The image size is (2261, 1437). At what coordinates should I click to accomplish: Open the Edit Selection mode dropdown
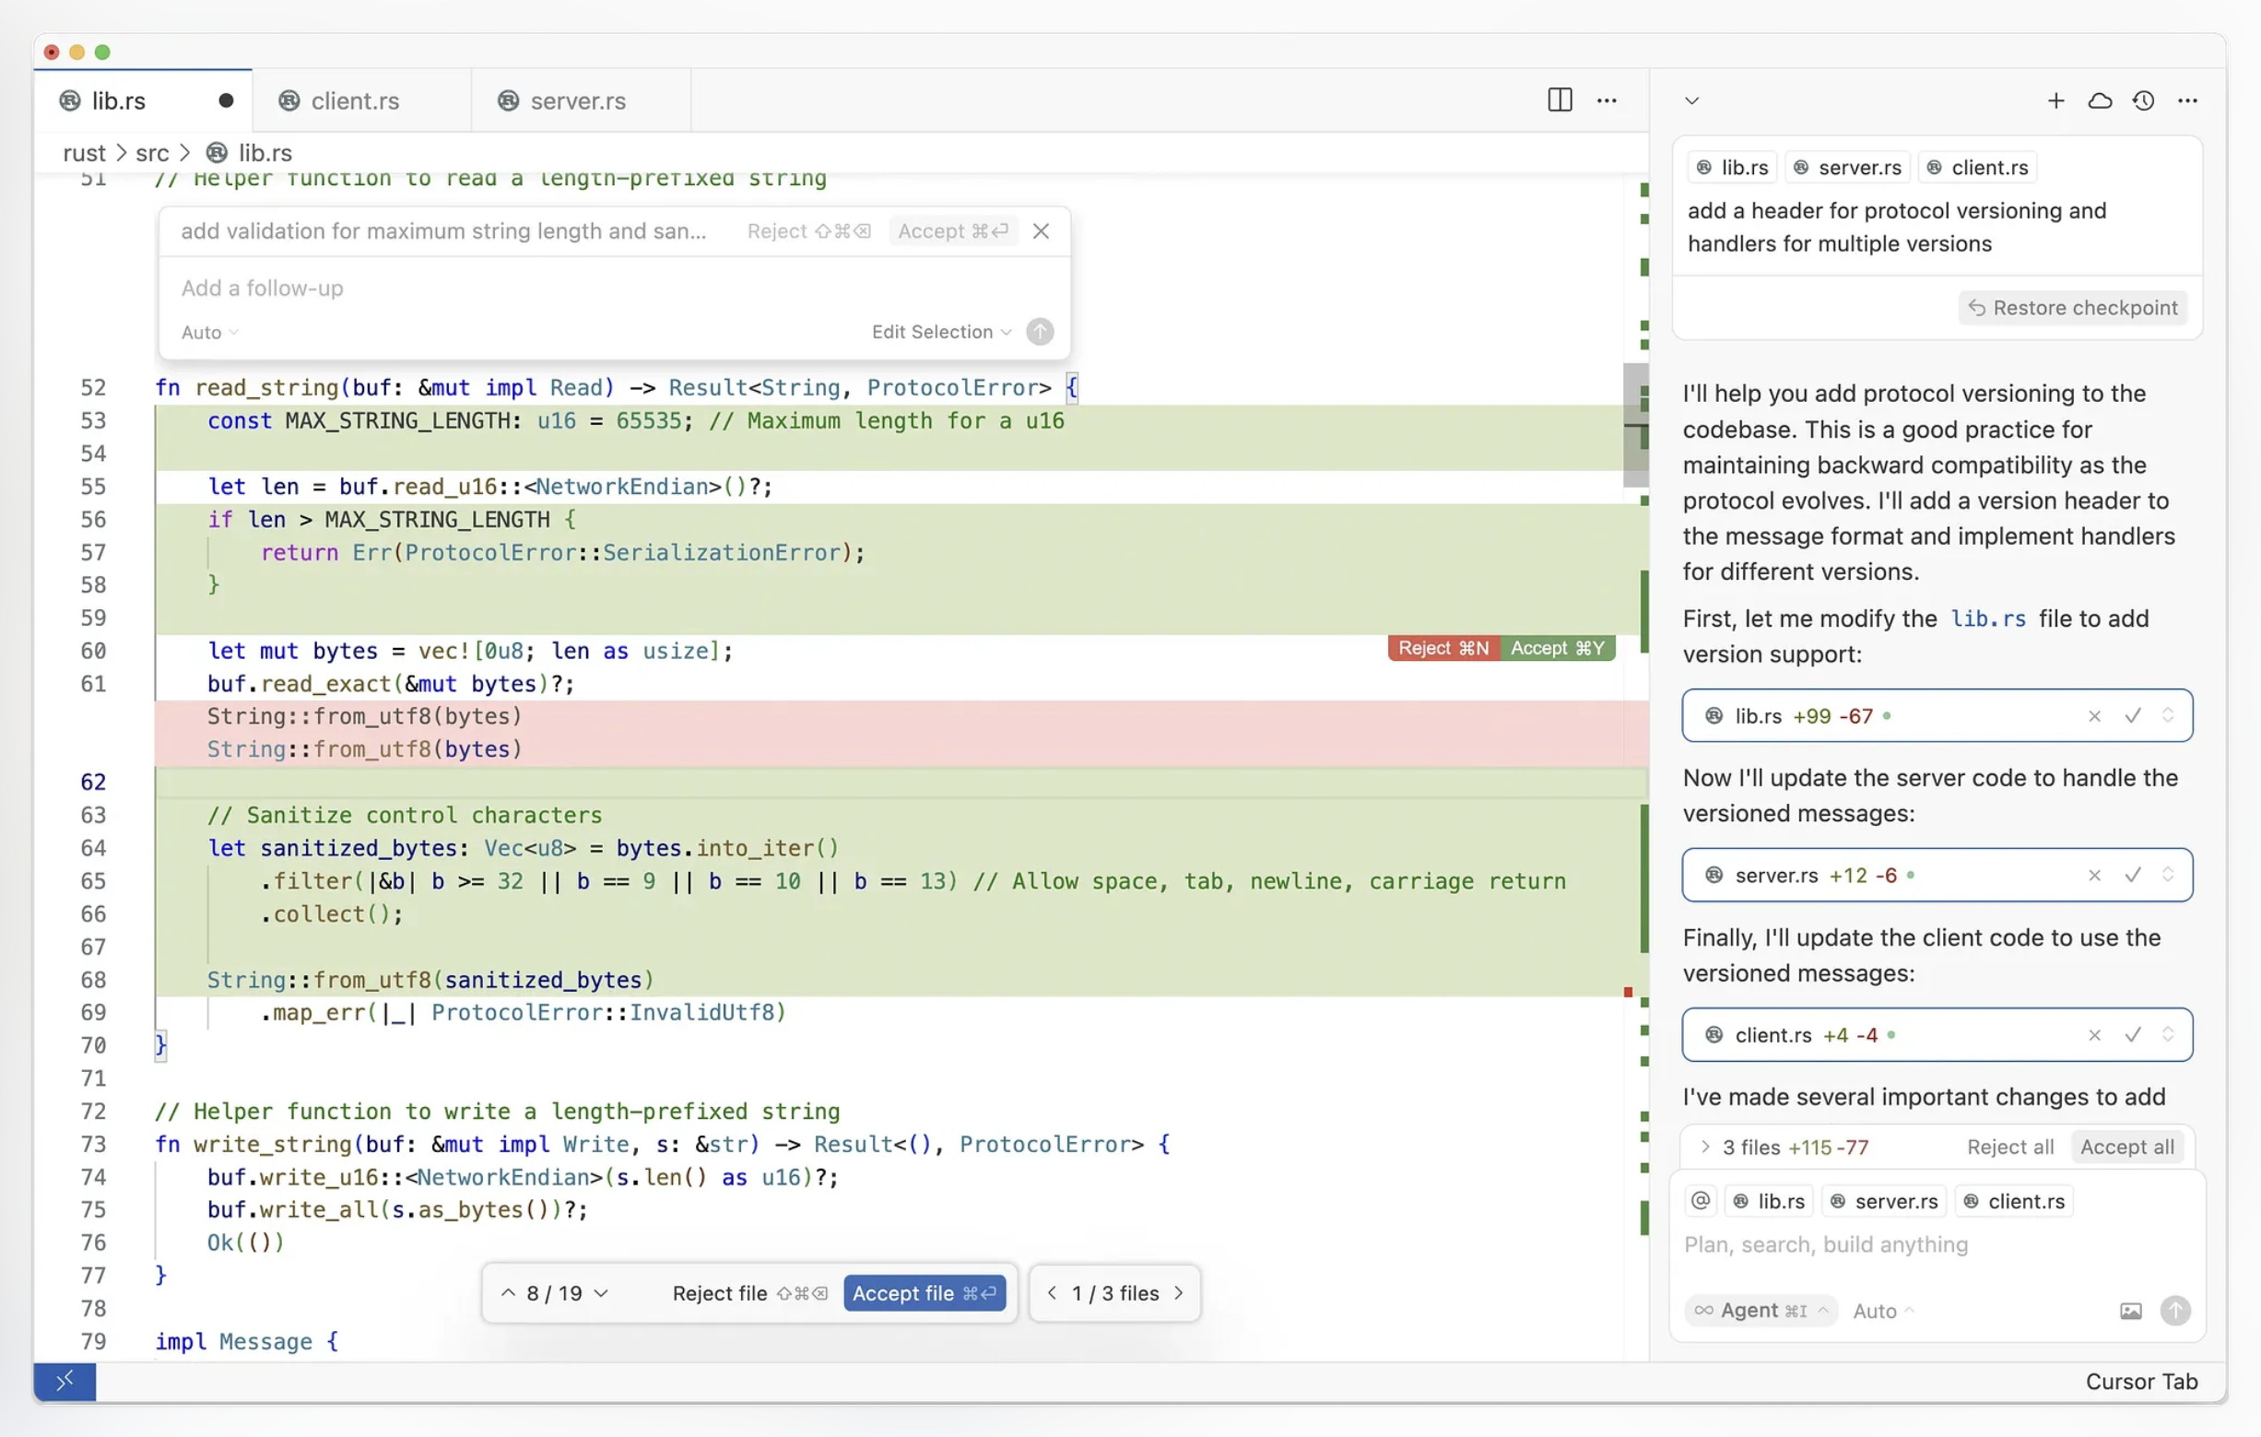(941, 332)
